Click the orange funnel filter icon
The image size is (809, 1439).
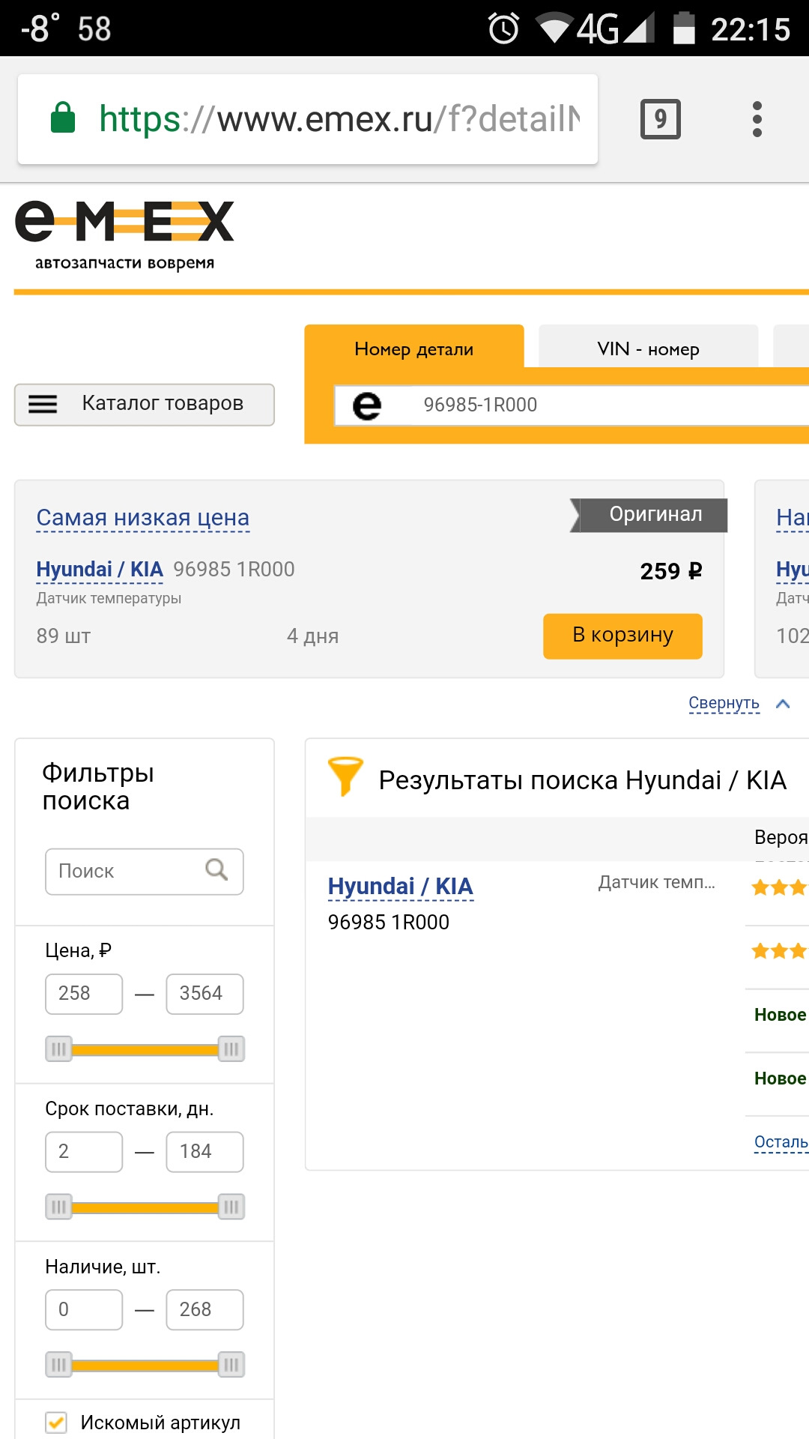click(345, 776)
